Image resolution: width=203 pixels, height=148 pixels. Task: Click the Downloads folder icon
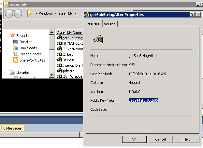pyautogui.click(x=16, y=48)
